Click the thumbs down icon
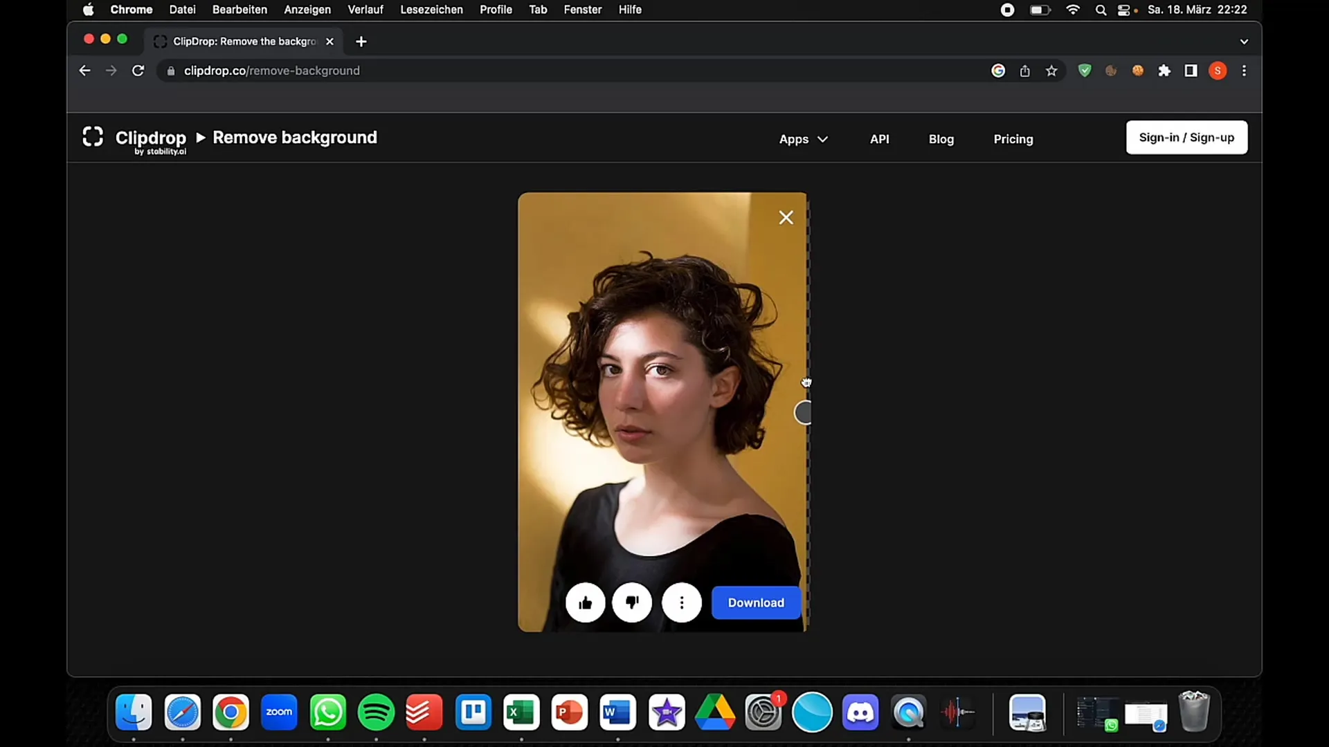 pos(633,602)
